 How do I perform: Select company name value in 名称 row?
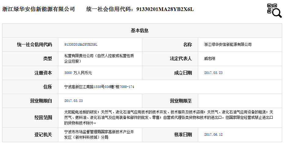click(228, 45)
